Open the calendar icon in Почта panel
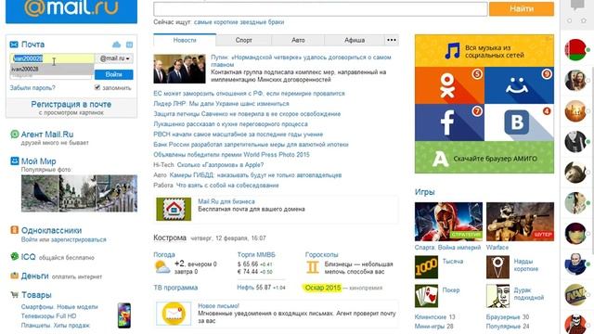The height and width of the screenshot is (334, 594). pyautogui.click(x=129, y=45)
